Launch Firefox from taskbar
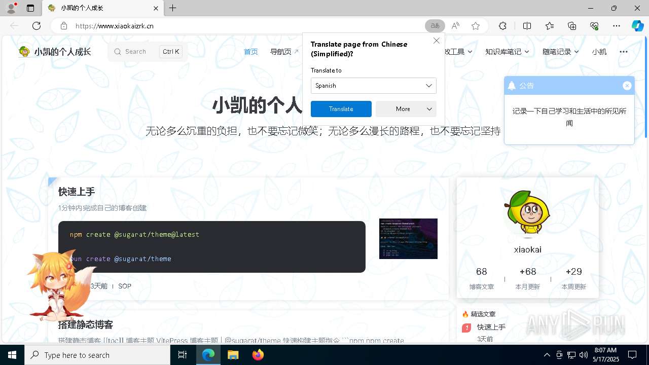 258,355
